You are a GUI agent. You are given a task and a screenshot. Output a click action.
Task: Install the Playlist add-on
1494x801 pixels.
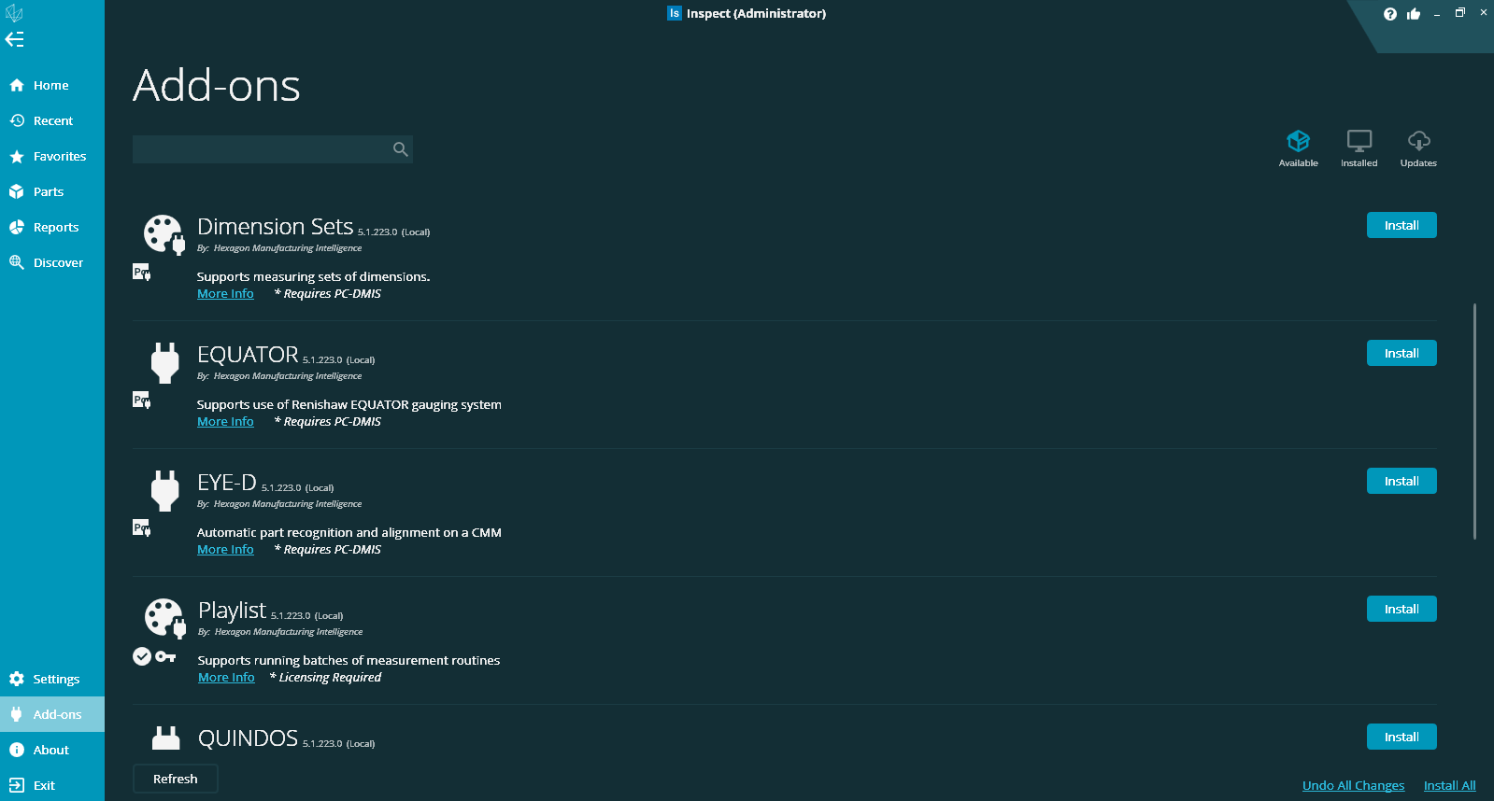click(1401, 609)
